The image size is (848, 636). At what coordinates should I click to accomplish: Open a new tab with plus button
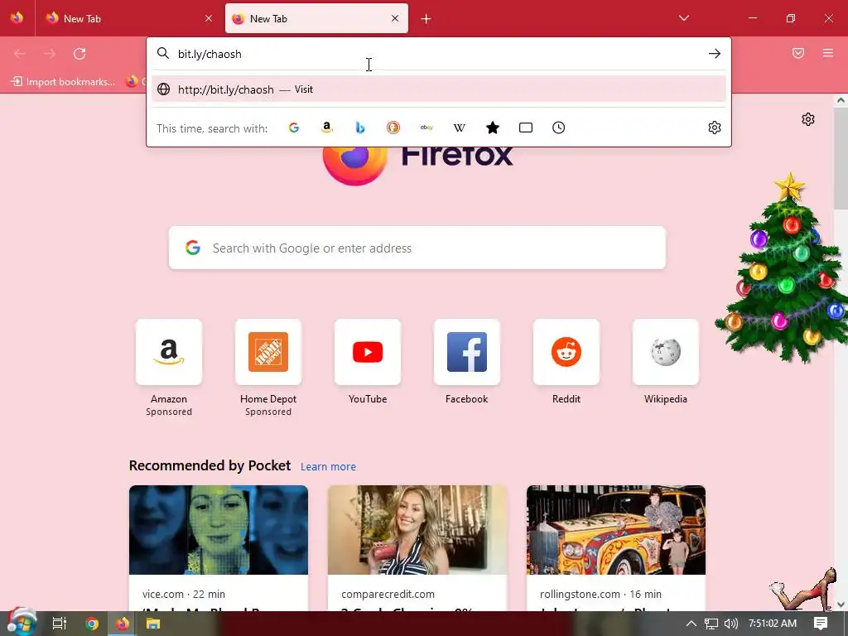tap(426, 19)
